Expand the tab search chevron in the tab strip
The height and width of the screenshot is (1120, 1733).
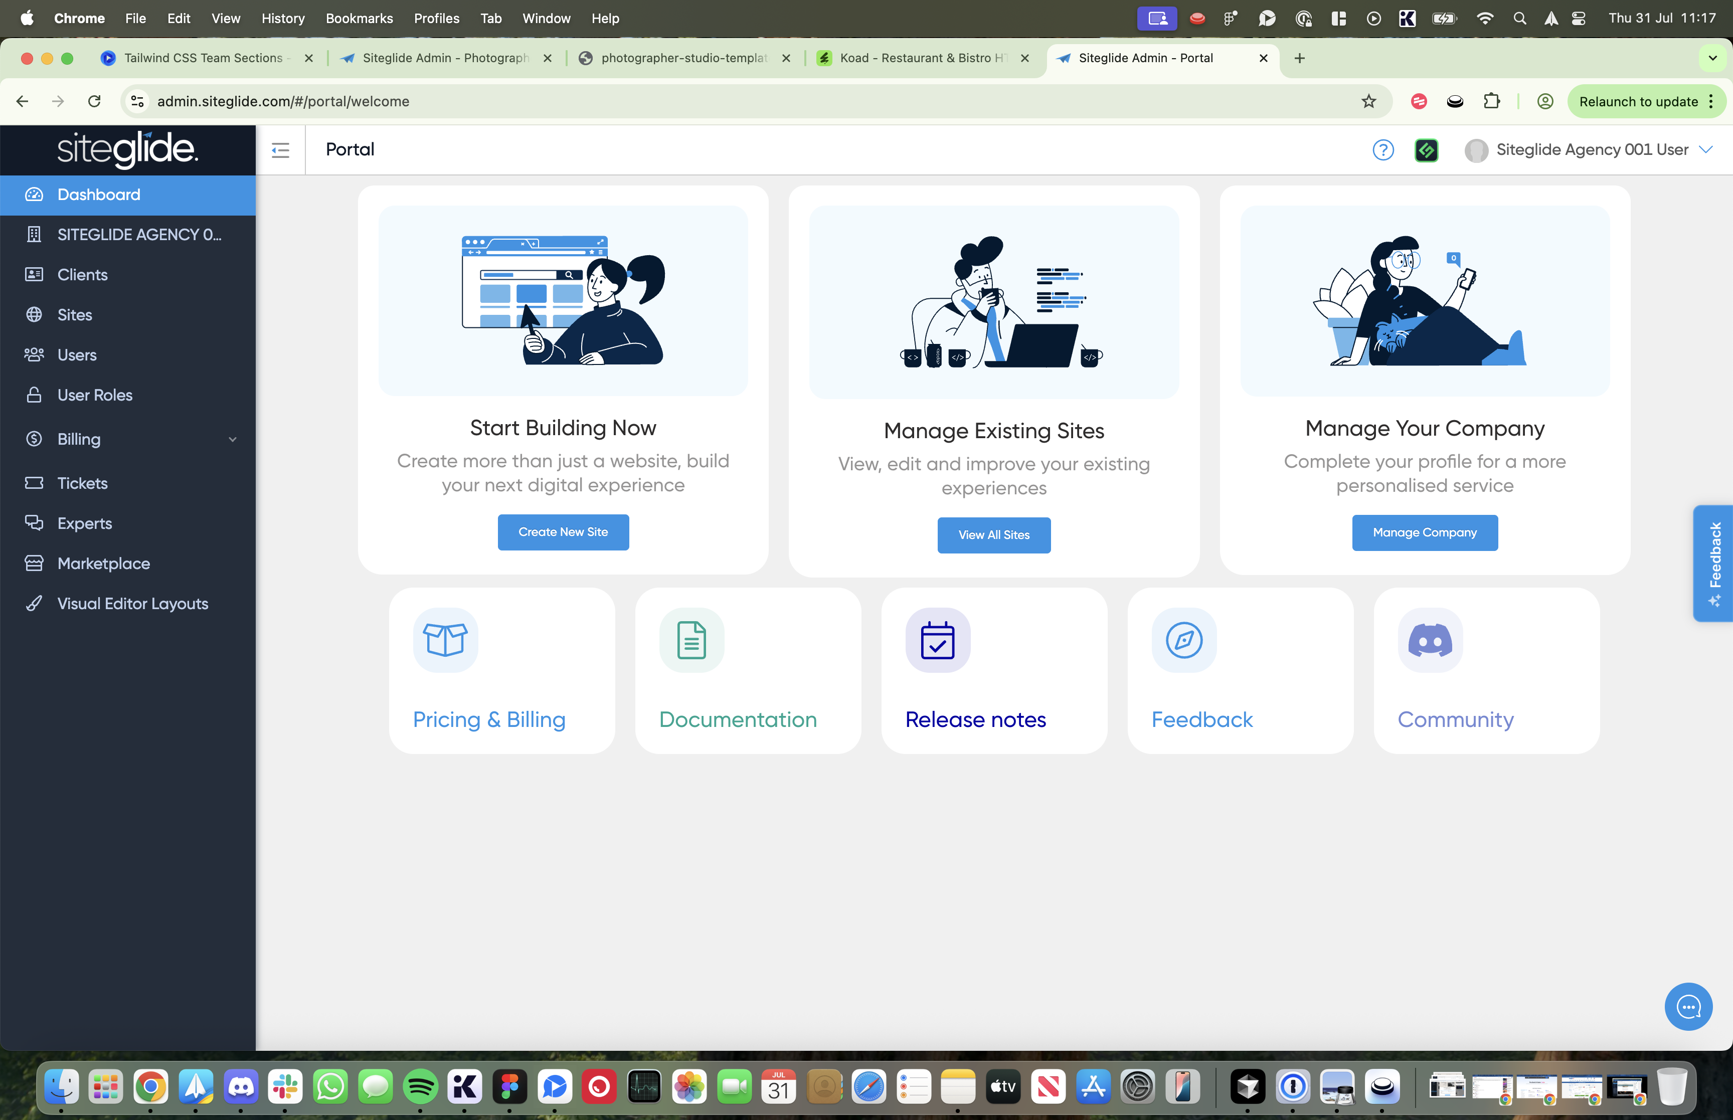pyautogui.click(x=1712, y=58)
